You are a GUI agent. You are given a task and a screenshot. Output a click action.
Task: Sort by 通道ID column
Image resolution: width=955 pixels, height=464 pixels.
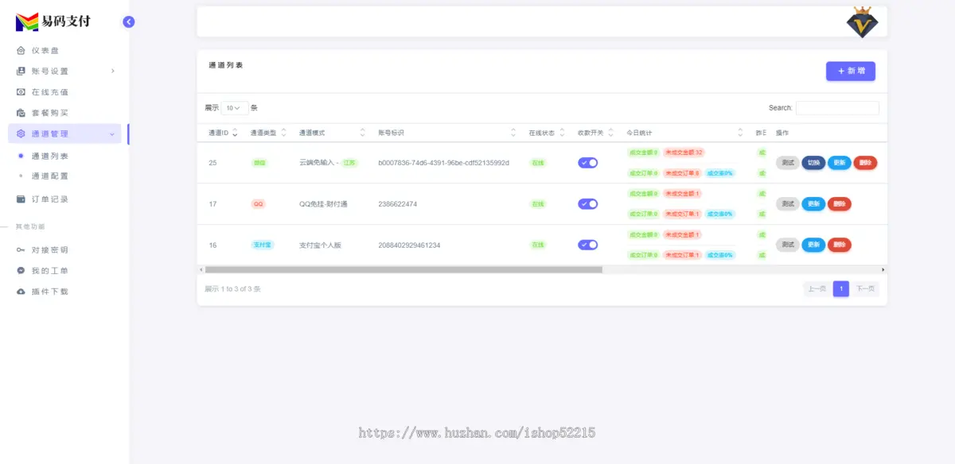coord(223,133)
